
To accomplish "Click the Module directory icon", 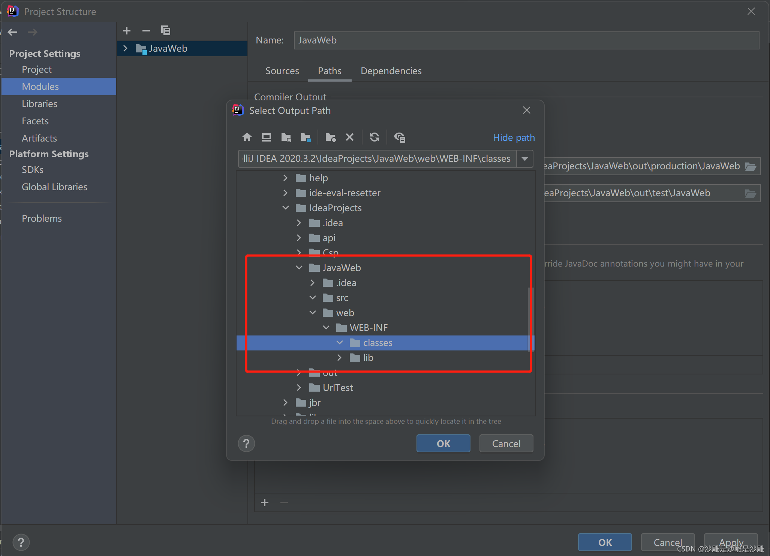I will coord(306,137).
